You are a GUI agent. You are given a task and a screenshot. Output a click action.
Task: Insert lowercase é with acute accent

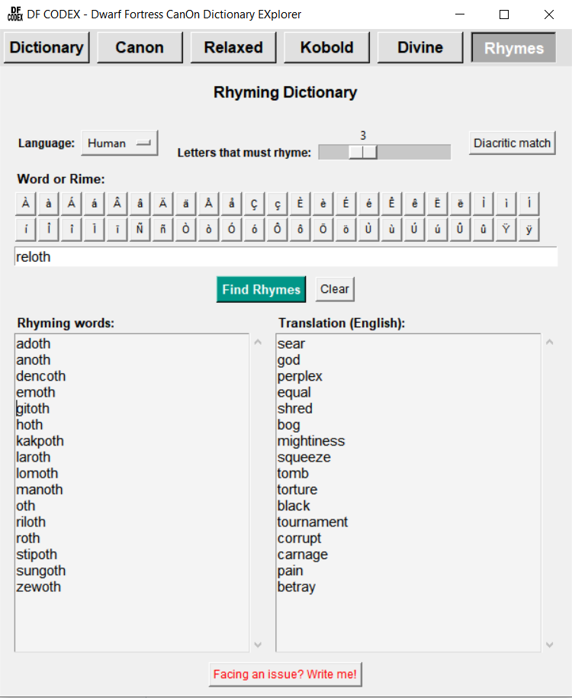coord(368,204)
